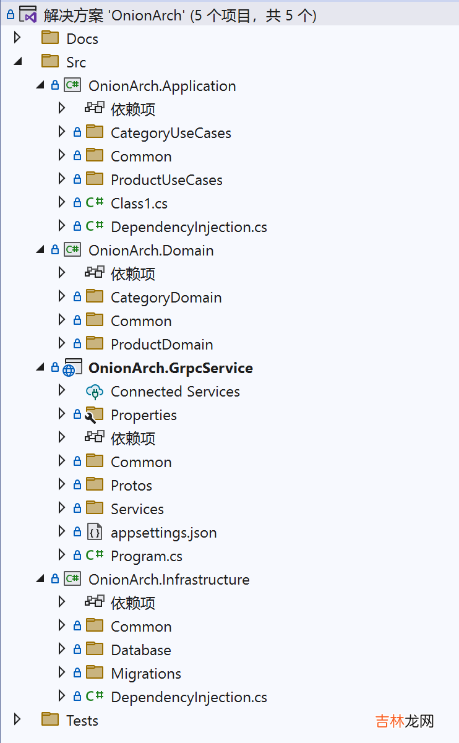
Task: Collapse the Src folder
Action: [x=17, y=62]
